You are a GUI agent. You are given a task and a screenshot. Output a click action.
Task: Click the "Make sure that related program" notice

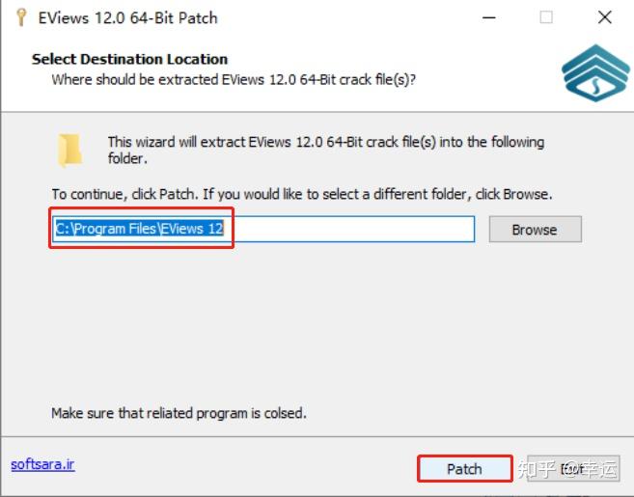pos(179,413)
